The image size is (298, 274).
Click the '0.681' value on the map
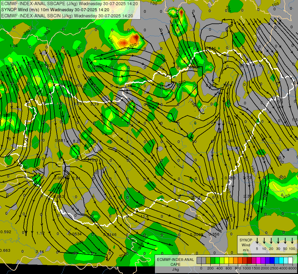coord(60,141)
